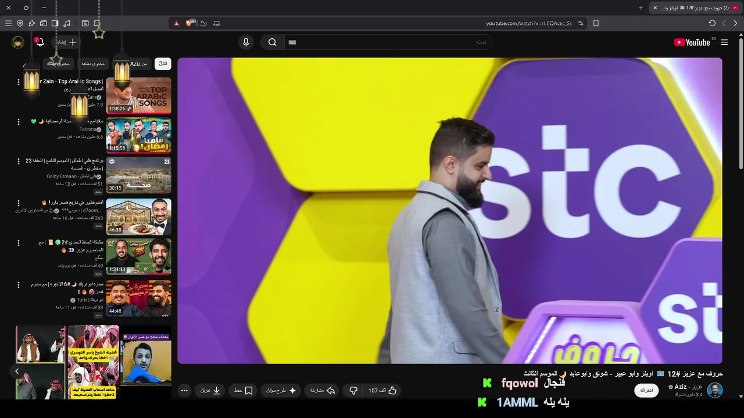
Task: Select the 'الكل' filter chip
Action: click(163, 64)
